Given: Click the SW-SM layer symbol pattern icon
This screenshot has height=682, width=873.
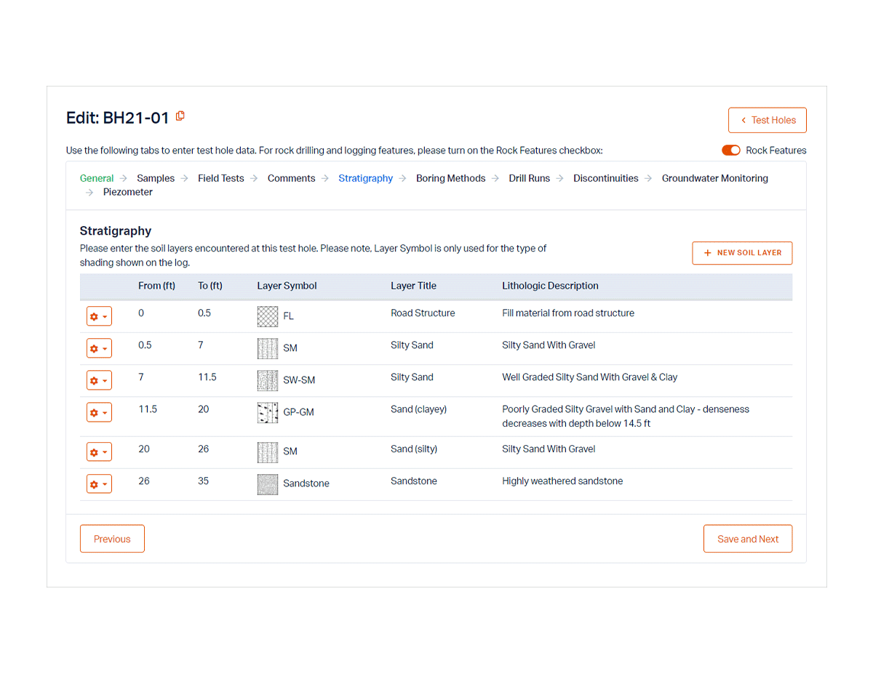Looking at the screenshot, I should [x=268, y=380].
